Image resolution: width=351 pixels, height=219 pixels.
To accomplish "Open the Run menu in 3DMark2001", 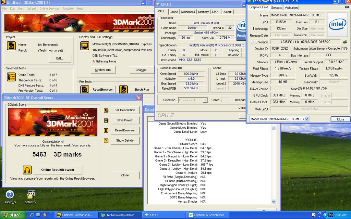I will [21, 9].
